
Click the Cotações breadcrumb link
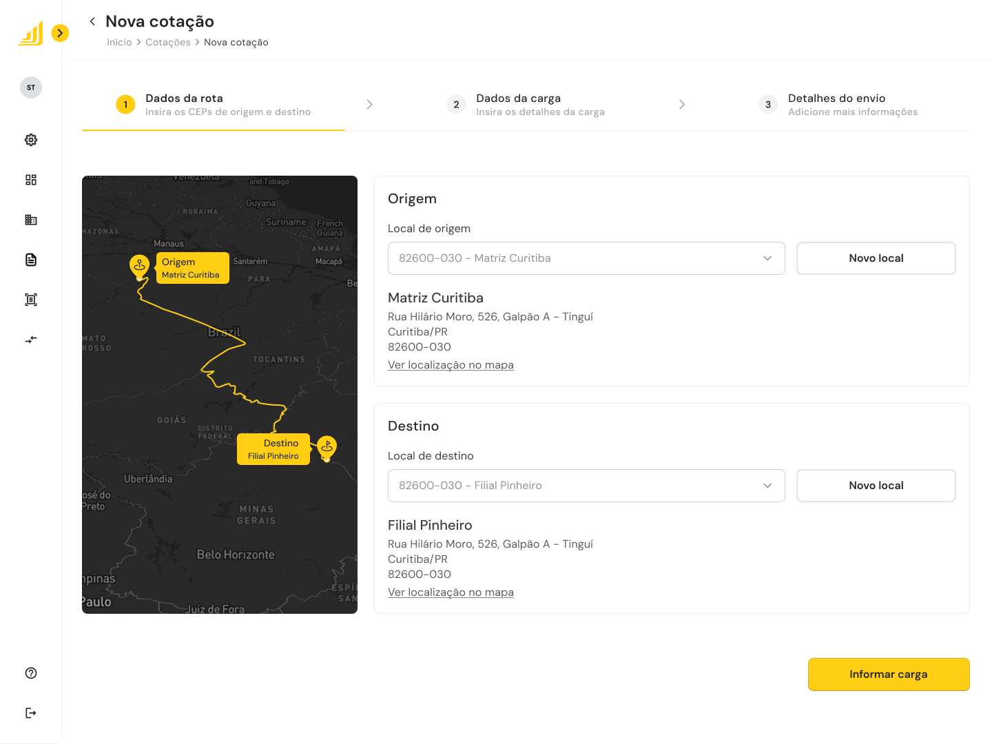[x=168, y=43]
